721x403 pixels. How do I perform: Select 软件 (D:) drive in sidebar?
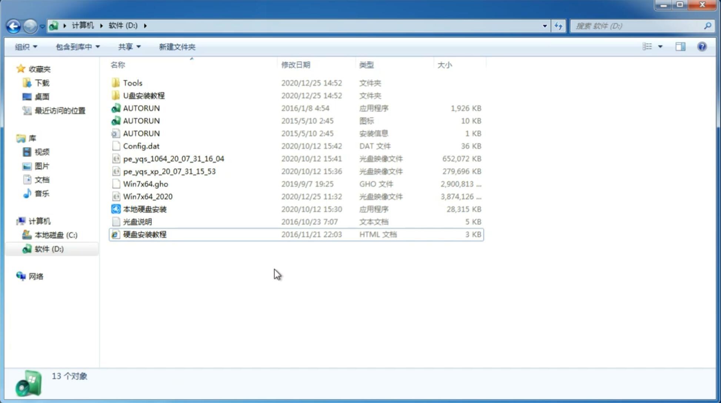[x=49, y=249]
